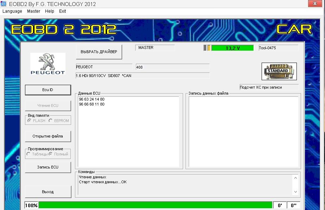
Task: Click the Запись данных файла empty box
Action: click(243, 132)
